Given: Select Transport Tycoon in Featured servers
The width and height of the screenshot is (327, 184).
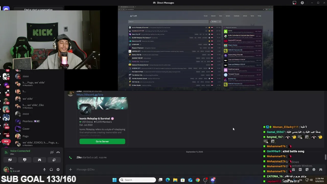Looking at the screenshot, I should [243, 75].
